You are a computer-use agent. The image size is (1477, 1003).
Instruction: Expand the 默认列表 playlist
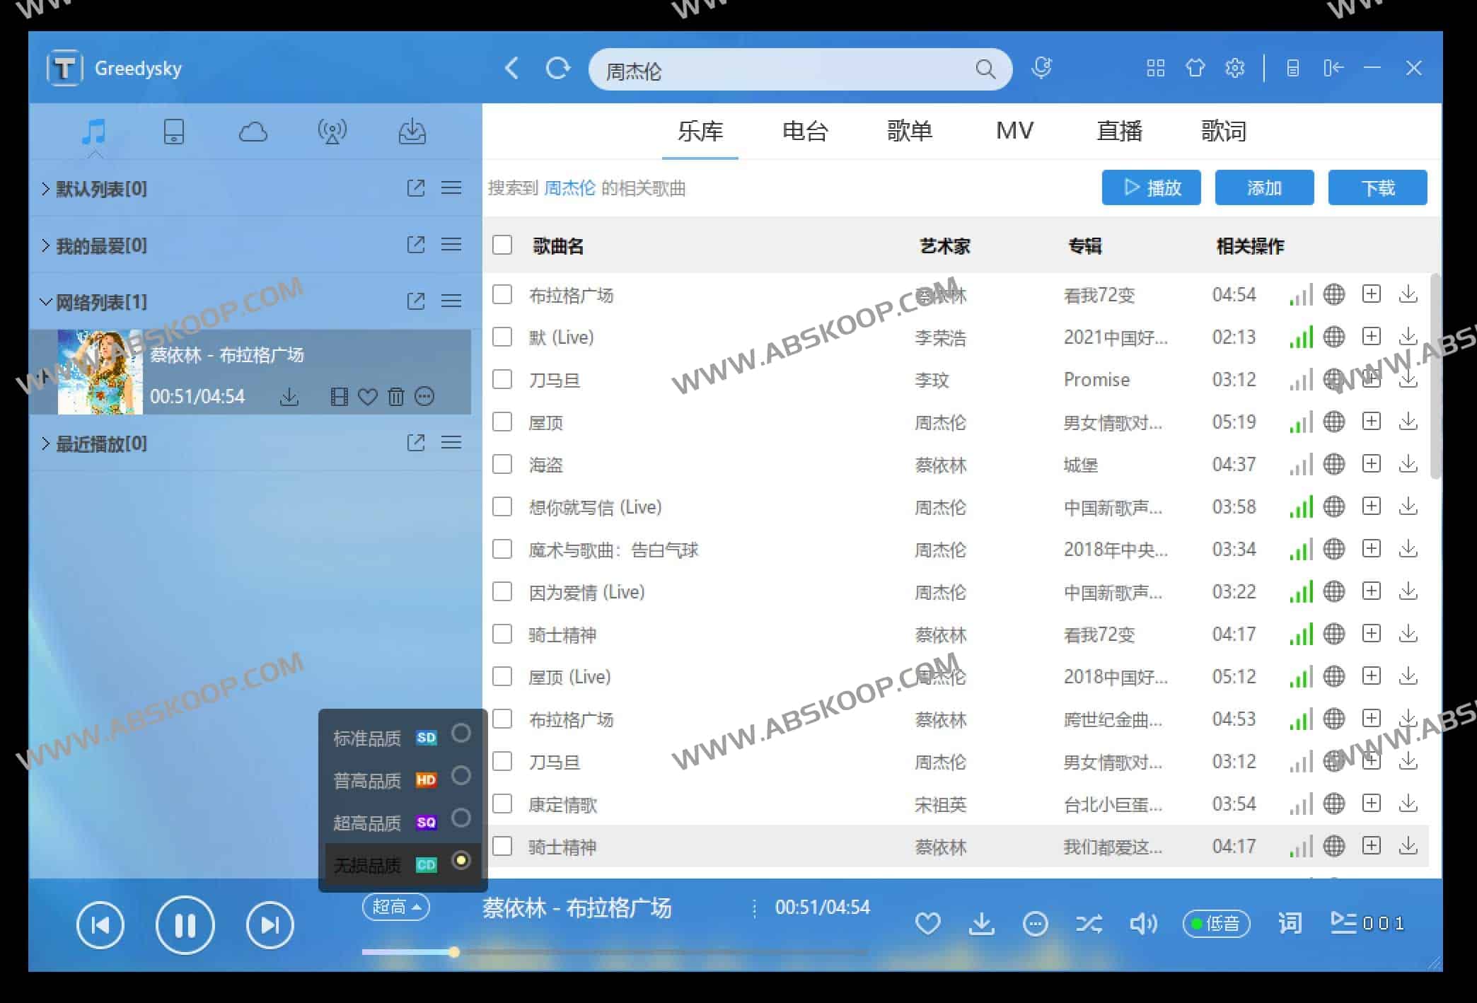45,188
